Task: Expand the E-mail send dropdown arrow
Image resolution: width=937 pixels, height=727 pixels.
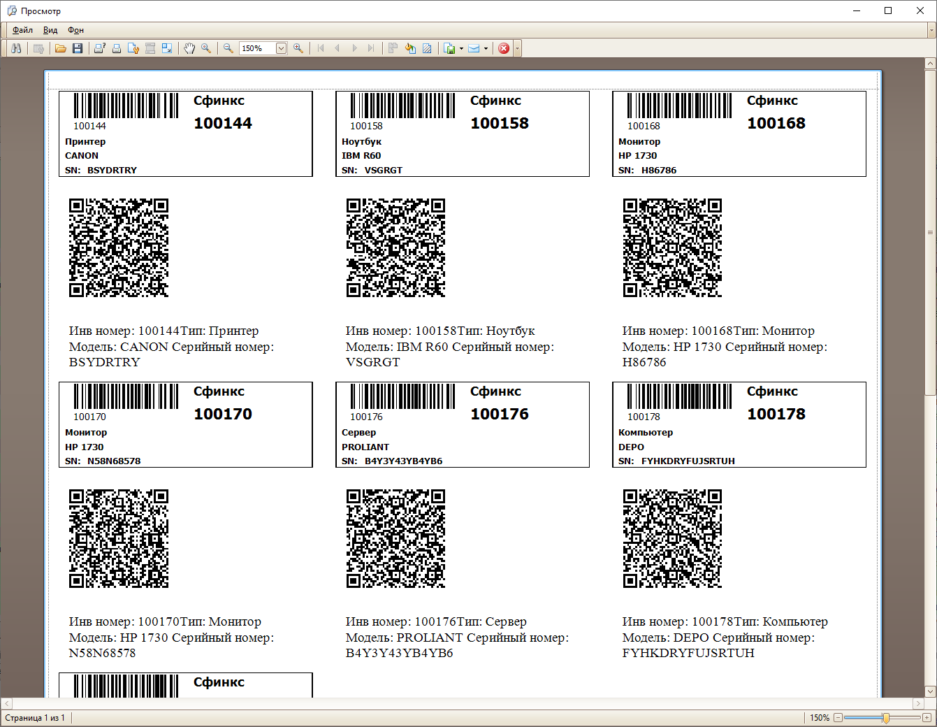Action: [x=486, y=48]
